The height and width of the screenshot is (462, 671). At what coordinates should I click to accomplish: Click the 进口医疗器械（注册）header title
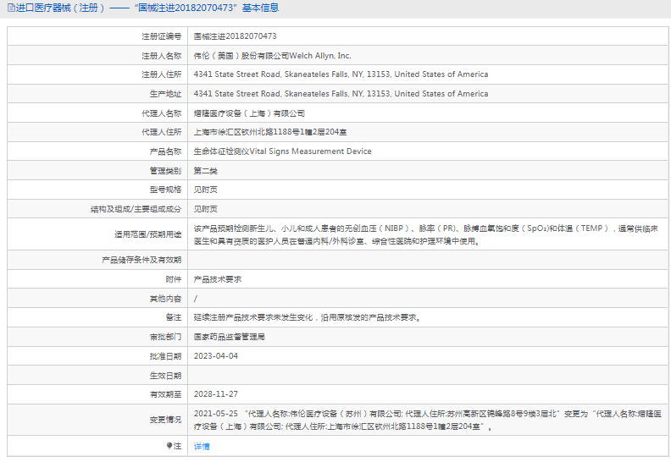[59, 8]
